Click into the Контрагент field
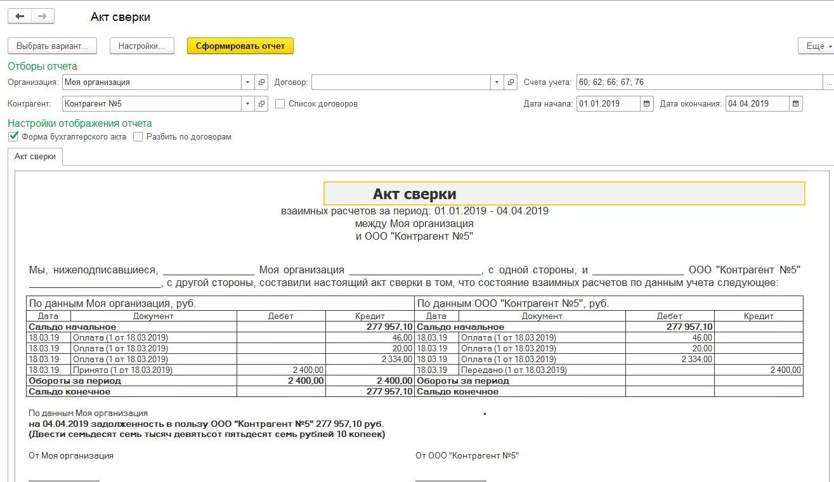The image size is (834, 482). click(152, 104)
